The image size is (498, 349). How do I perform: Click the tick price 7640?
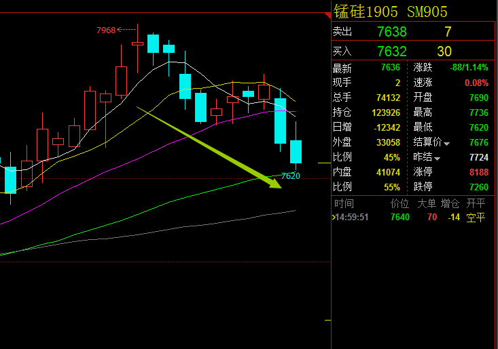[400, 218]
